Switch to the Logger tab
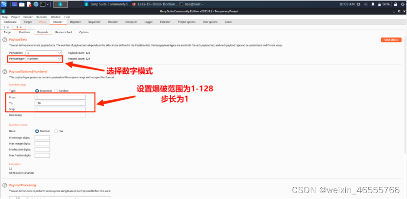 [x=149, y=22]
